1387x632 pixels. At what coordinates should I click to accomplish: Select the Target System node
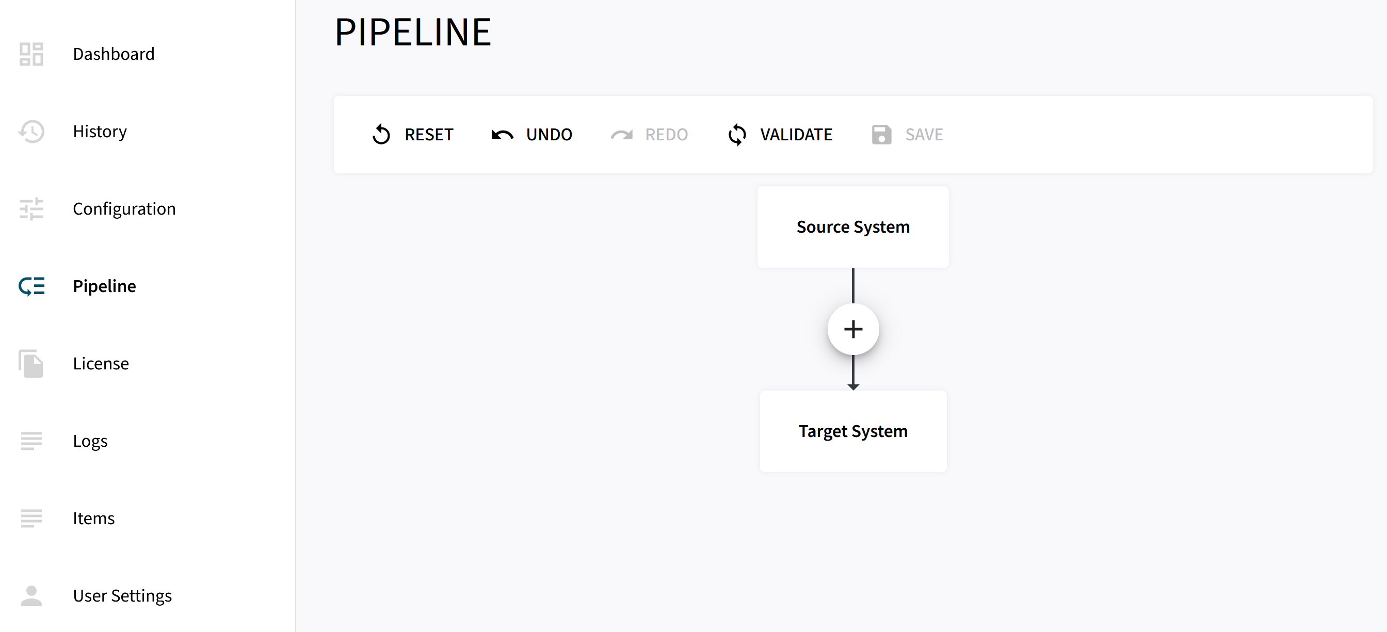pyautogui.click(x=853, y=431)
